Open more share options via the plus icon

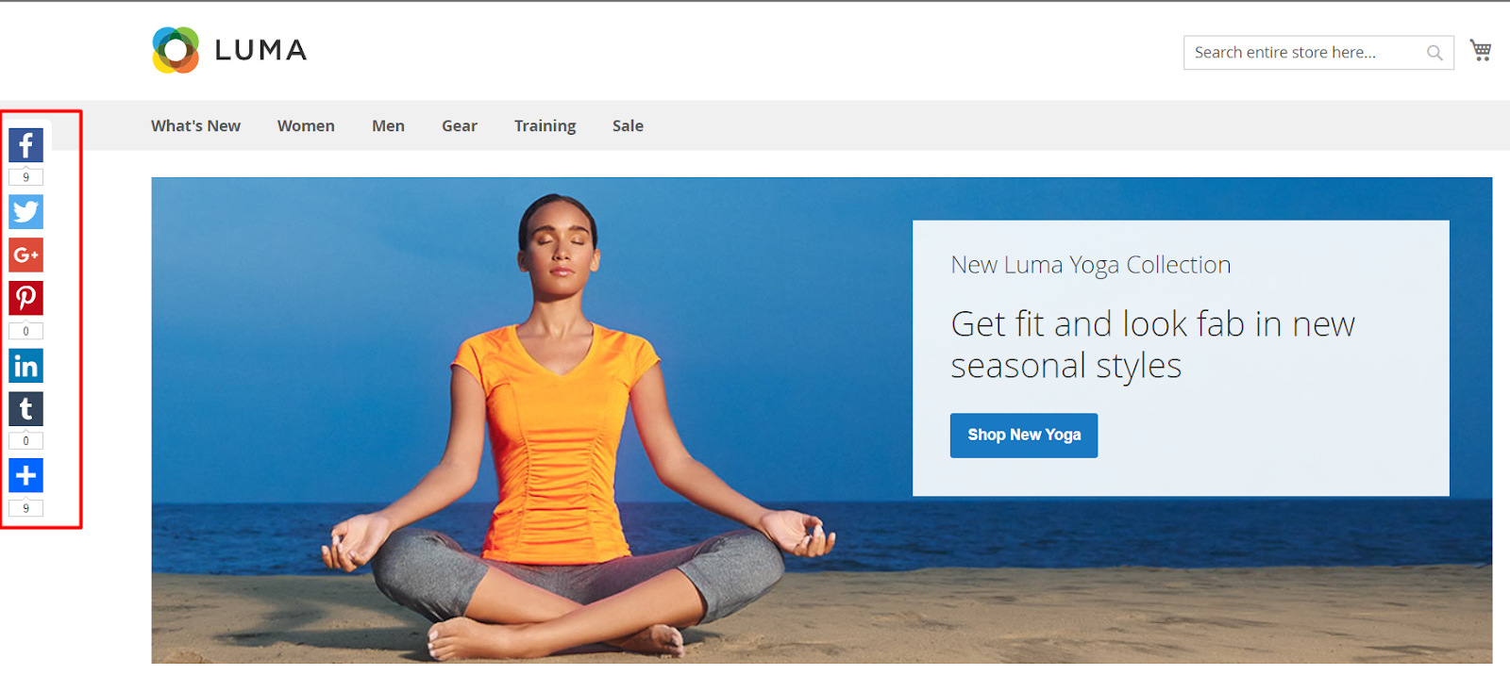26,476
